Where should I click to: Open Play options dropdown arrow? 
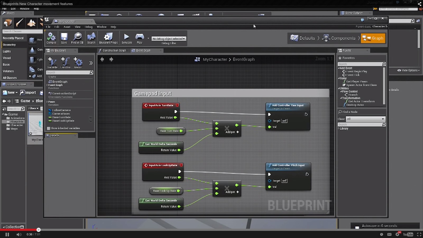point(148,39)
